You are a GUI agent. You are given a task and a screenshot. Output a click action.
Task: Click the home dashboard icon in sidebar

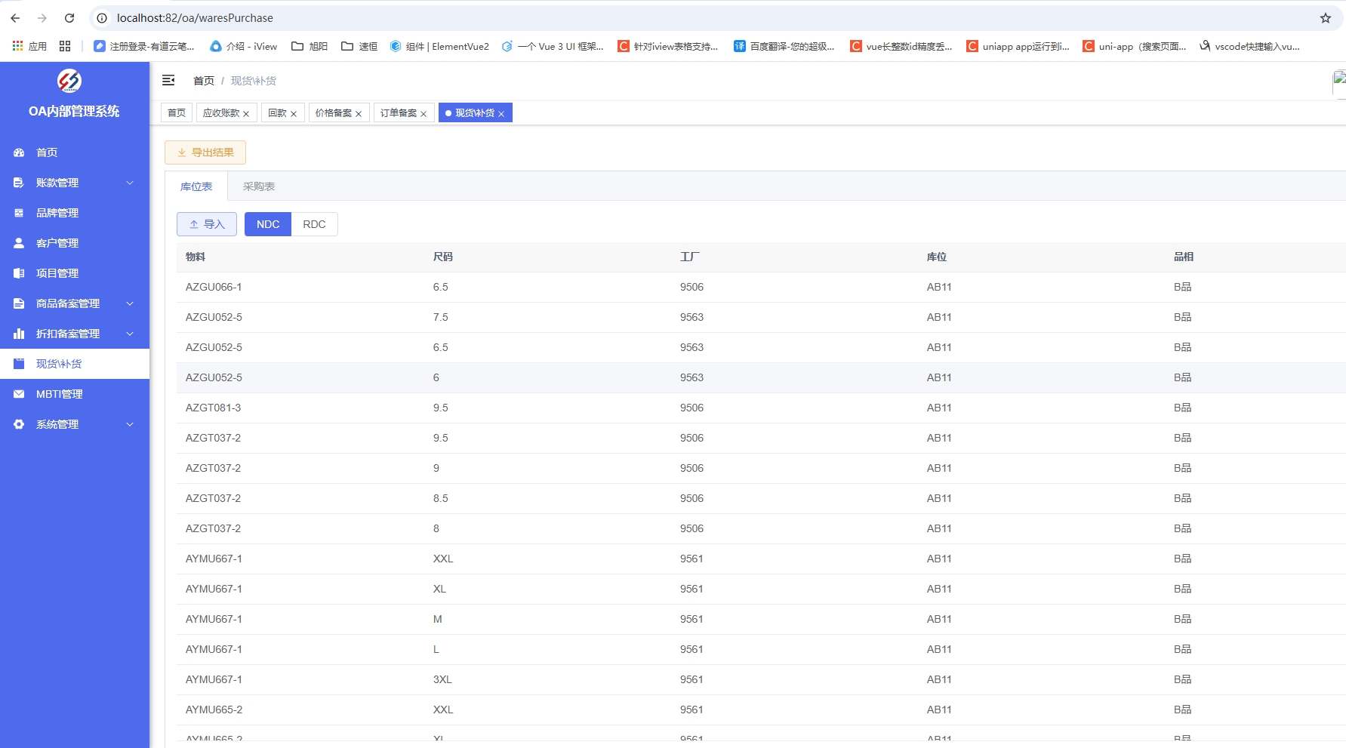pyautogui.click(x=19, y=152)
